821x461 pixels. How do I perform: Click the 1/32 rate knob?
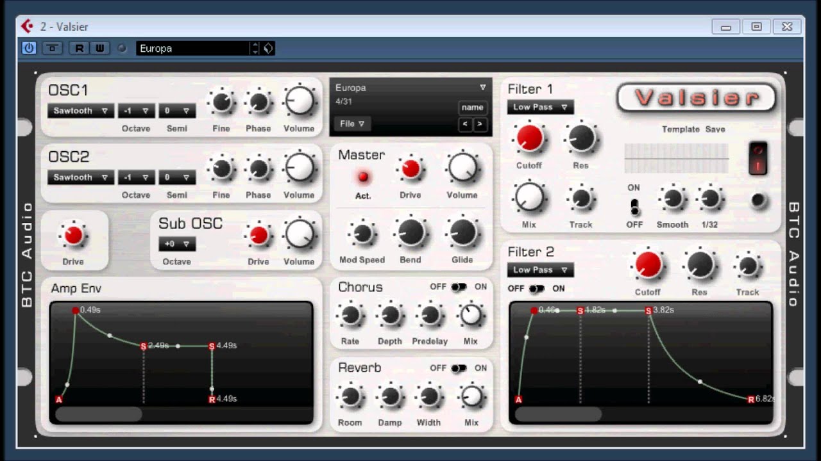click(x=710, y=199)
